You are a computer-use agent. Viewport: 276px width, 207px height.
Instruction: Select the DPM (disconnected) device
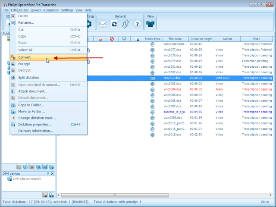click(x=24, y=179)
